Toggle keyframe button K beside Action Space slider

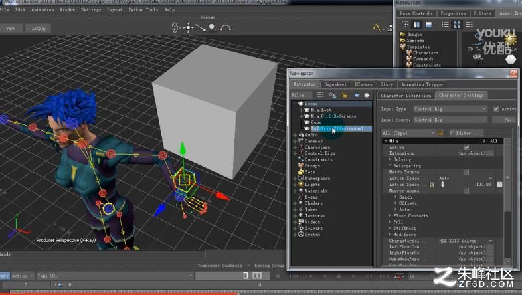click(432, 185)
